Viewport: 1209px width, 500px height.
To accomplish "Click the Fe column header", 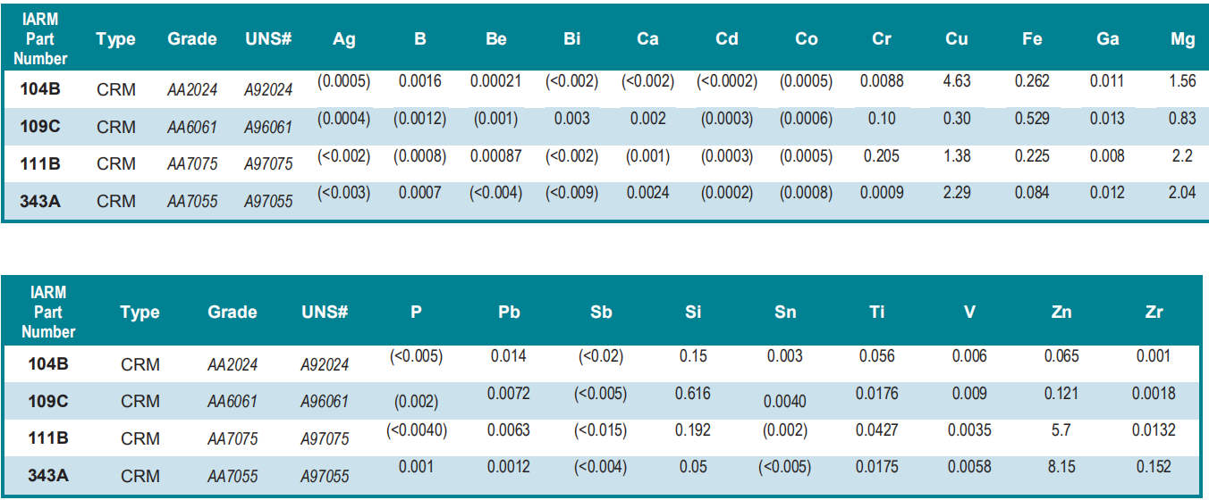I will click(x=1032, y=39).
